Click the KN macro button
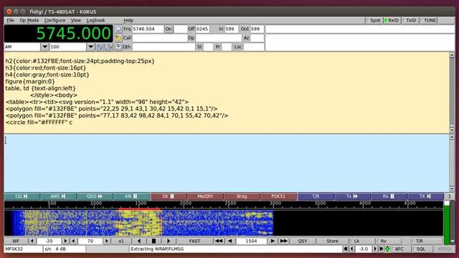 point(132,196)
